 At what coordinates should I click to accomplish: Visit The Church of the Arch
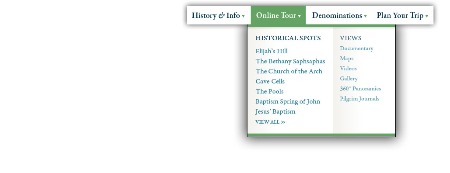tap(289, 72)
